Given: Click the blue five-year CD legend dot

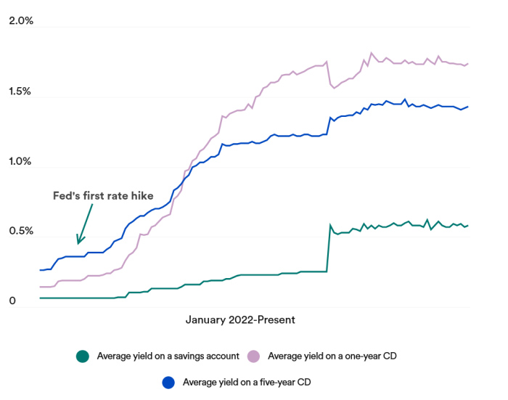Looking at the screenshot, I should [x=168, y=381].
